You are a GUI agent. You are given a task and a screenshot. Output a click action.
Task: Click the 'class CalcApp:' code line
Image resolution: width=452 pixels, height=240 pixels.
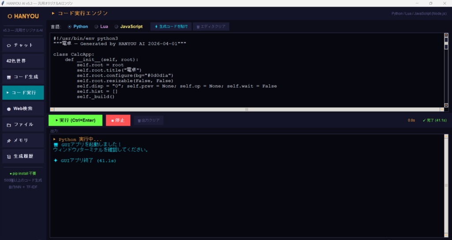tap(74, 54)
